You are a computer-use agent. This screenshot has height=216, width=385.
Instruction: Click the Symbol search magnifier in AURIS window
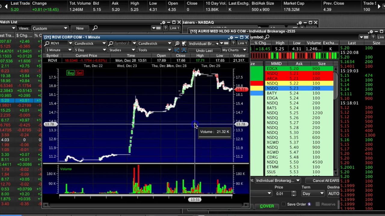click(267, 37)
